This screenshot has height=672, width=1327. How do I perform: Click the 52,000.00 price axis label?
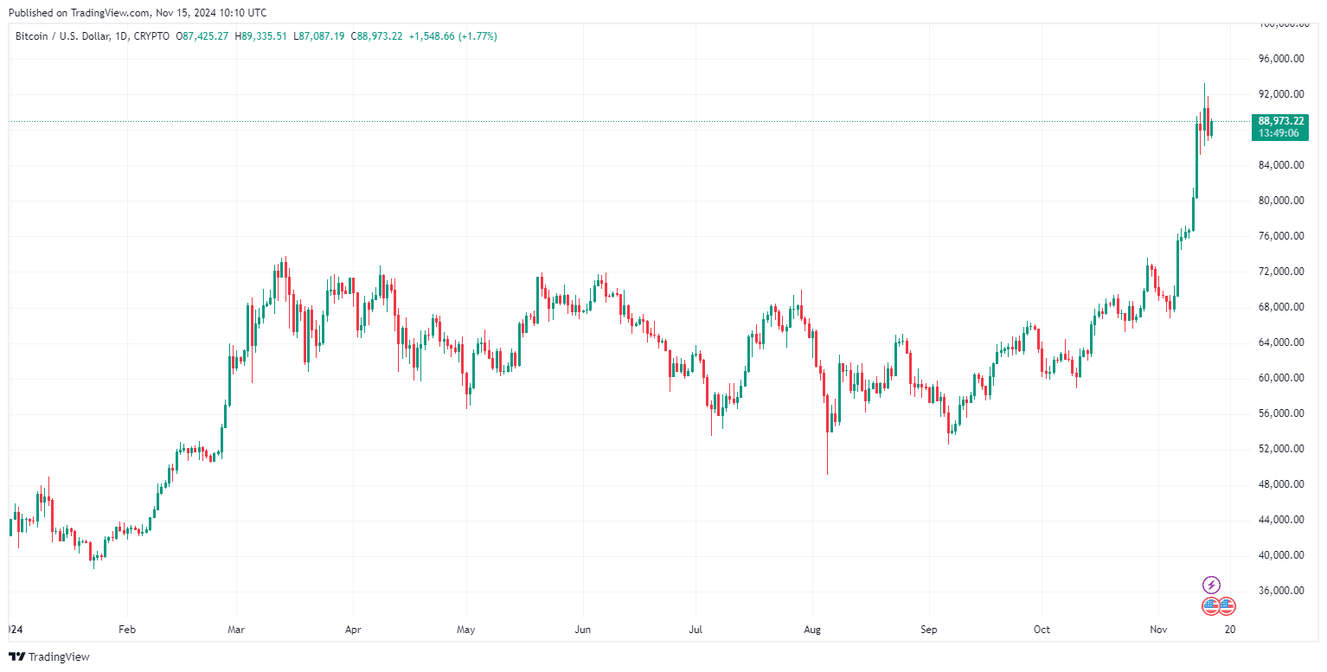tap(1282, 449)
